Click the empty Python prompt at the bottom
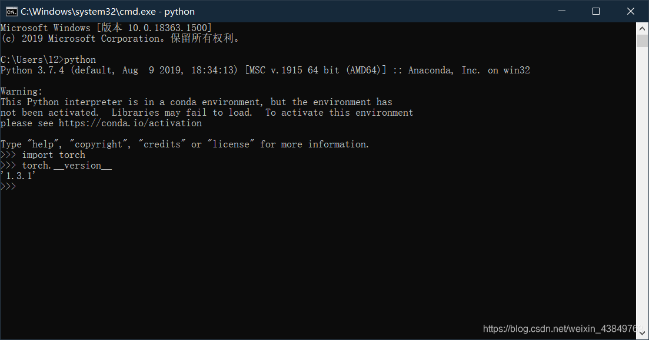Screen dimensions: 649x340 pyautogui.click(x=8, y=186)
